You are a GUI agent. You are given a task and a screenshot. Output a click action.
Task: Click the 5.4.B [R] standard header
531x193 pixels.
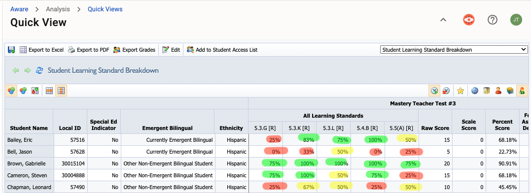point(367,128)
